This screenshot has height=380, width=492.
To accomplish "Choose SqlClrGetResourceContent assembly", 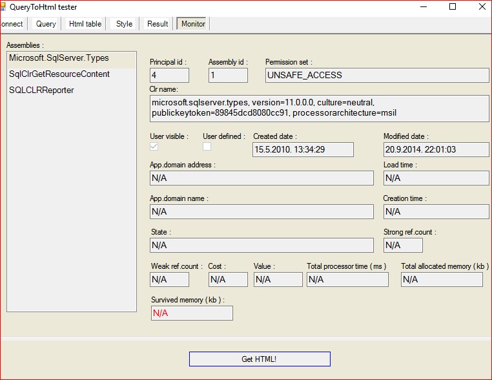I will click(59, 74).
